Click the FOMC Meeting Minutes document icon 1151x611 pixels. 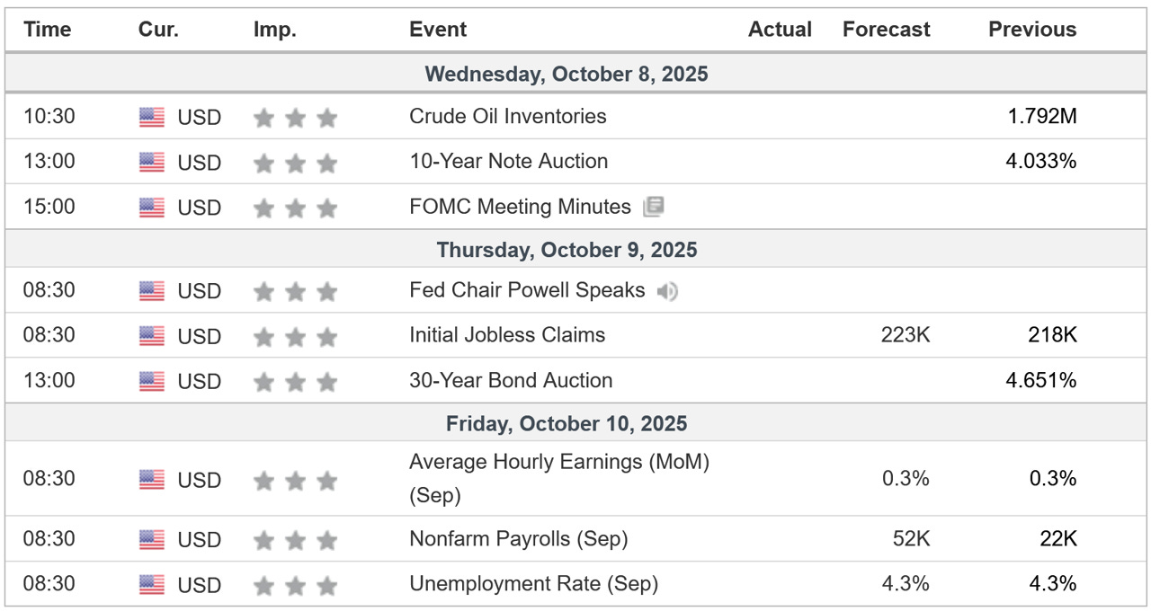pyautogui.click(x=654, y=208)
